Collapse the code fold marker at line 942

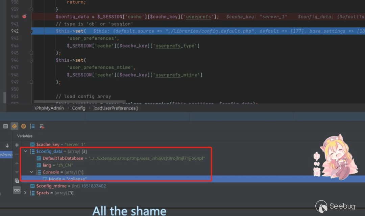point(31,31)
